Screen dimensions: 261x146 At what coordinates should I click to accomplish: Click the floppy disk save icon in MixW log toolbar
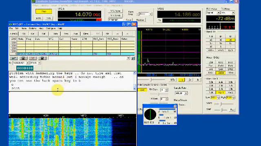42,58
